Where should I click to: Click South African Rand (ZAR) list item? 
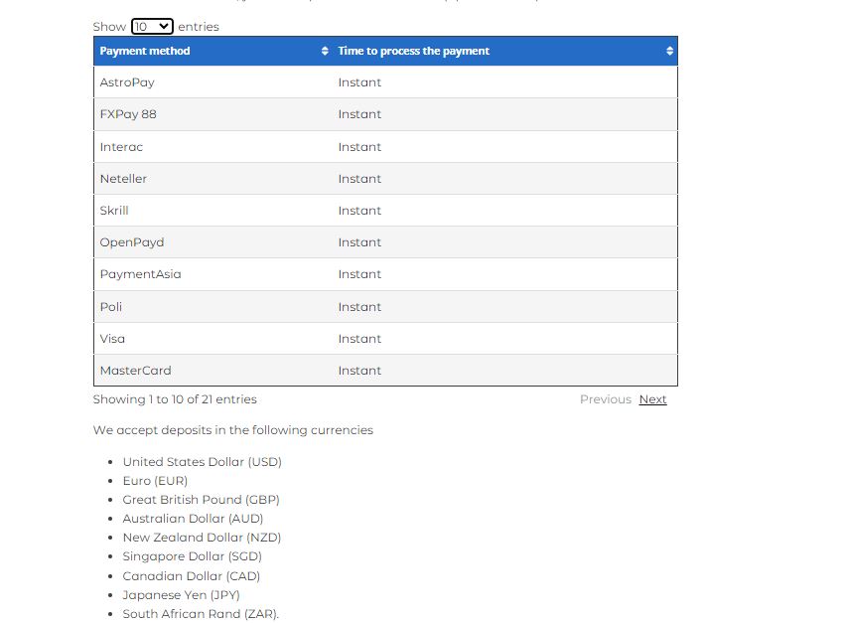click(x=201, y=614)
